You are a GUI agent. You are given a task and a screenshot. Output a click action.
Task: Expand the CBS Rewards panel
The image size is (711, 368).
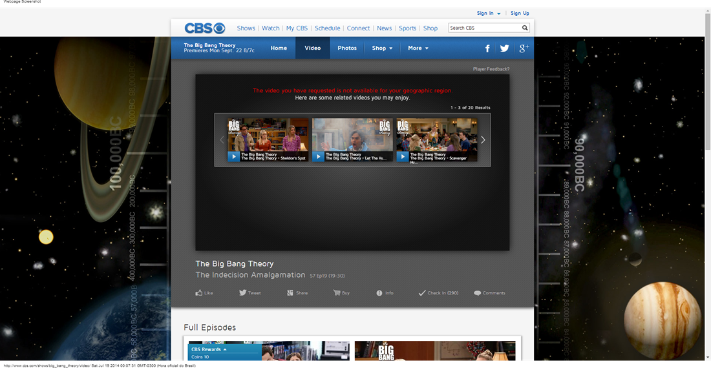tap(209, 349)
